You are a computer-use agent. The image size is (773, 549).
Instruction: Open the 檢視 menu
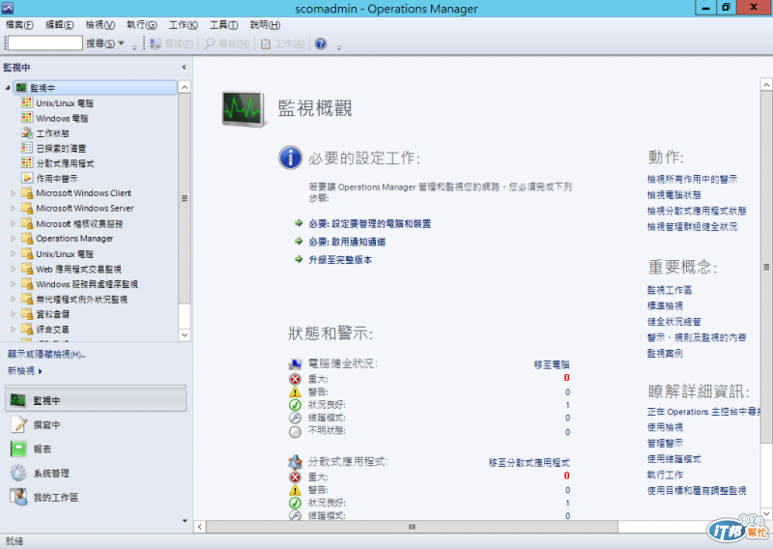click(100, 25)
